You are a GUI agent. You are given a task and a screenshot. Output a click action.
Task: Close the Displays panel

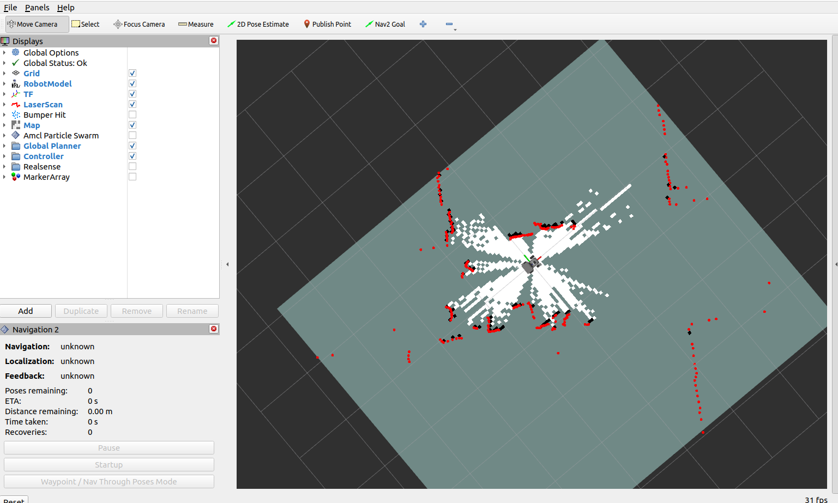pos(214,40)
